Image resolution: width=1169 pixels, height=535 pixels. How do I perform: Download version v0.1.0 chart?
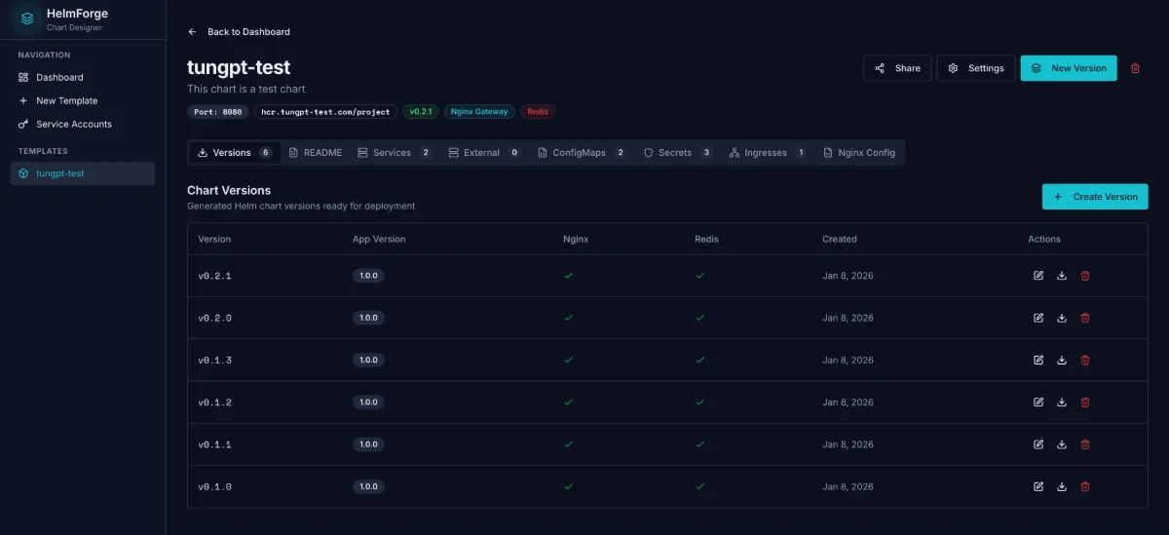(1062, 486)
